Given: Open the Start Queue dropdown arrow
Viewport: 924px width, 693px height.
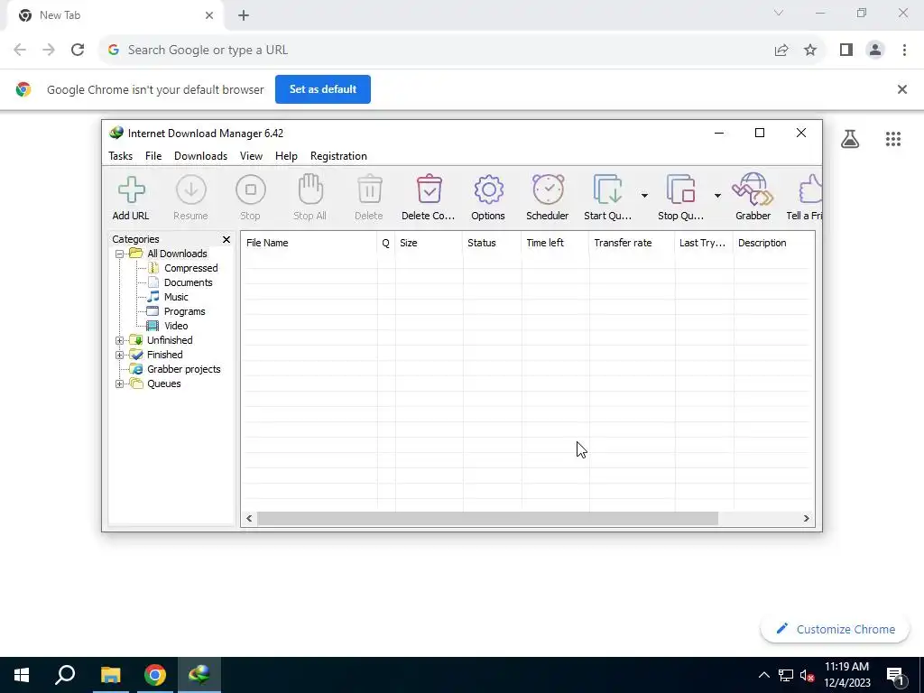Looking at the screenshot, I should [644, 196].
